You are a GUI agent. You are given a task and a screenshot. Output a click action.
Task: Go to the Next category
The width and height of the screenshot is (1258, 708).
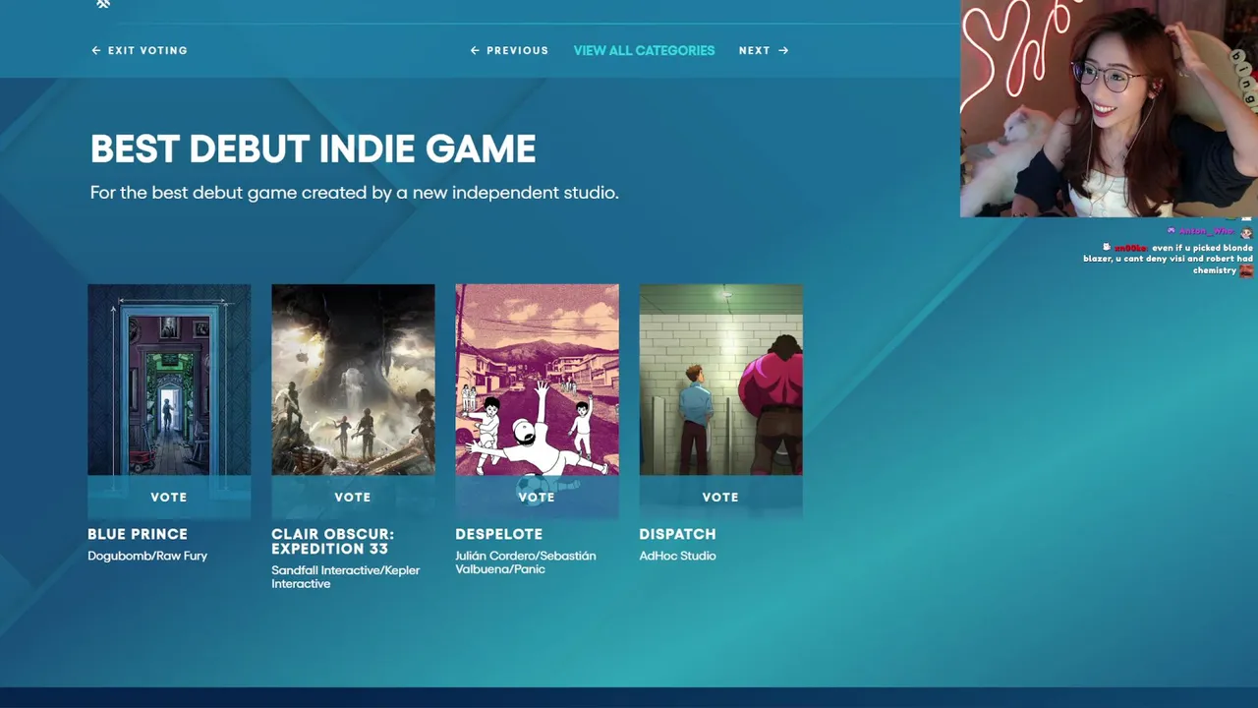point(764,50)
